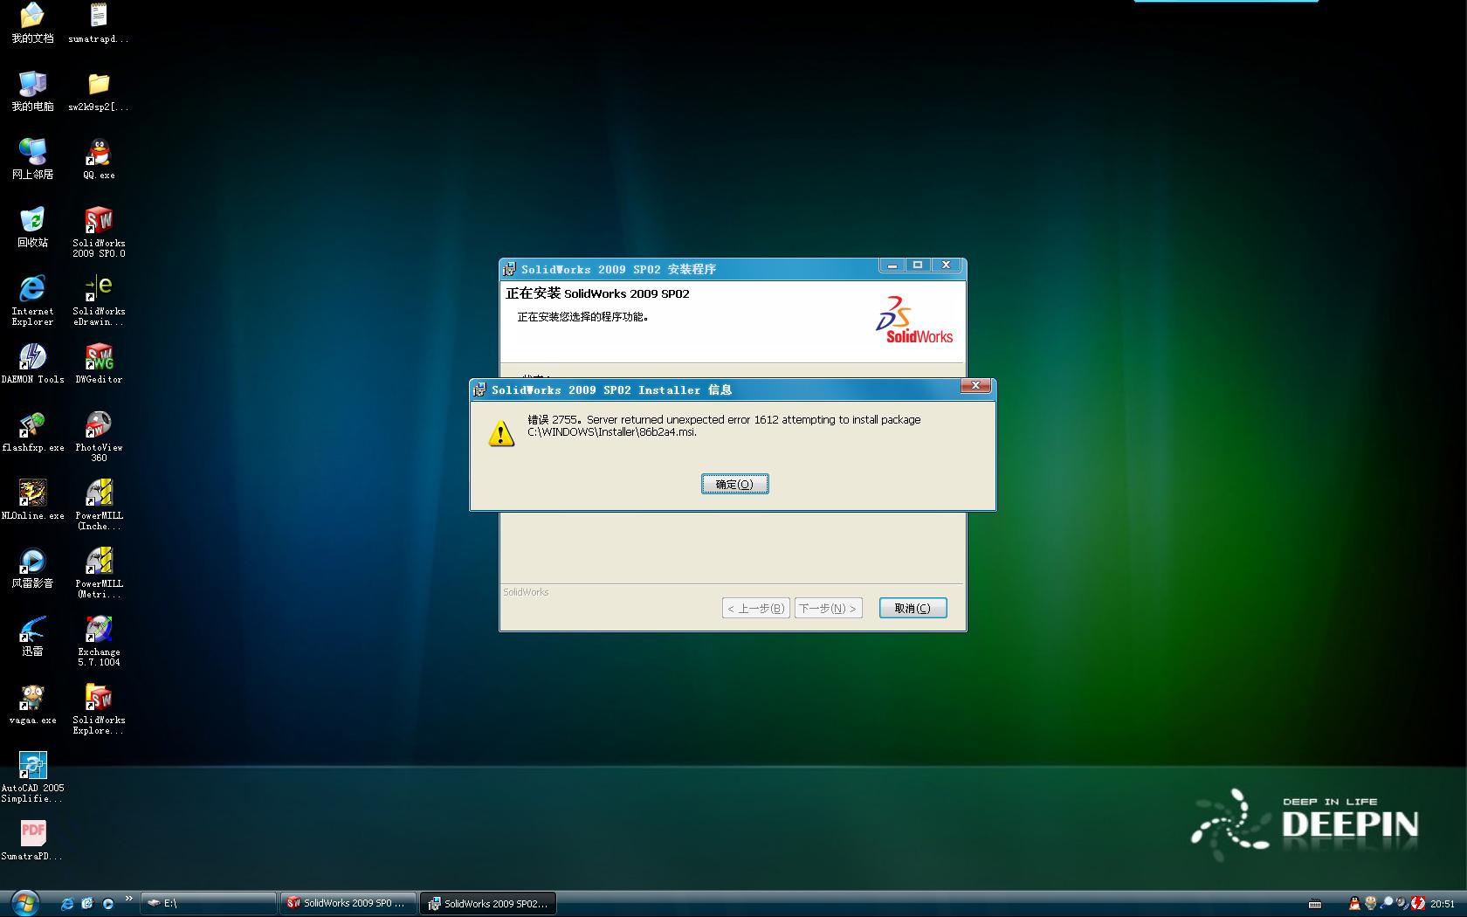This screenshot has height=917, width=1467.
Task: Open the volume speaker tray icon
Action: click(x=1402, y=904)
